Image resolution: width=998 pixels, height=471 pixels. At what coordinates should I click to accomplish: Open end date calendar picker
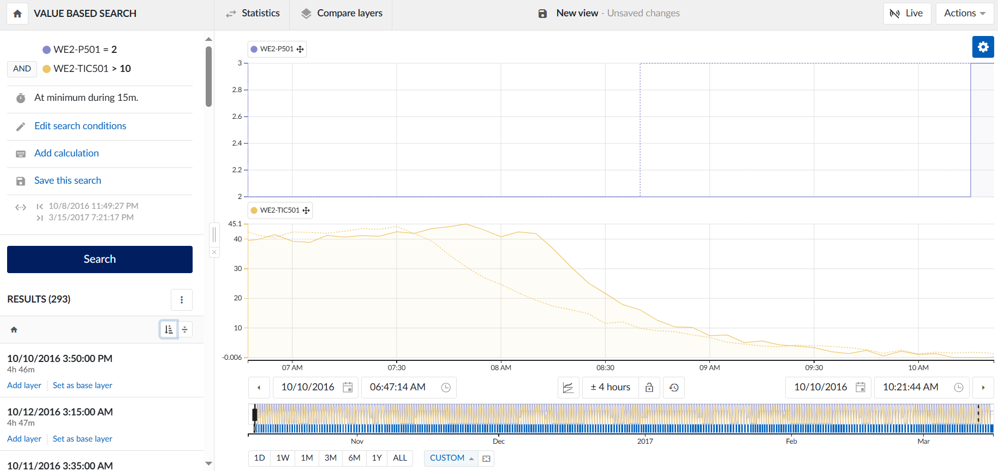click(x=860, y=388)
